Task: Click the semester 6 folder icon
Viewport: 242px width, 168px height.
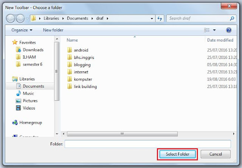Action: [x=18, y=64]
